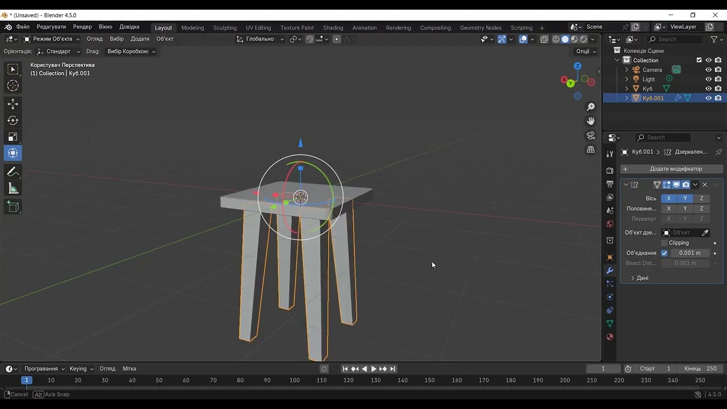Disable render camera icon for Куб

coord(718,89)
